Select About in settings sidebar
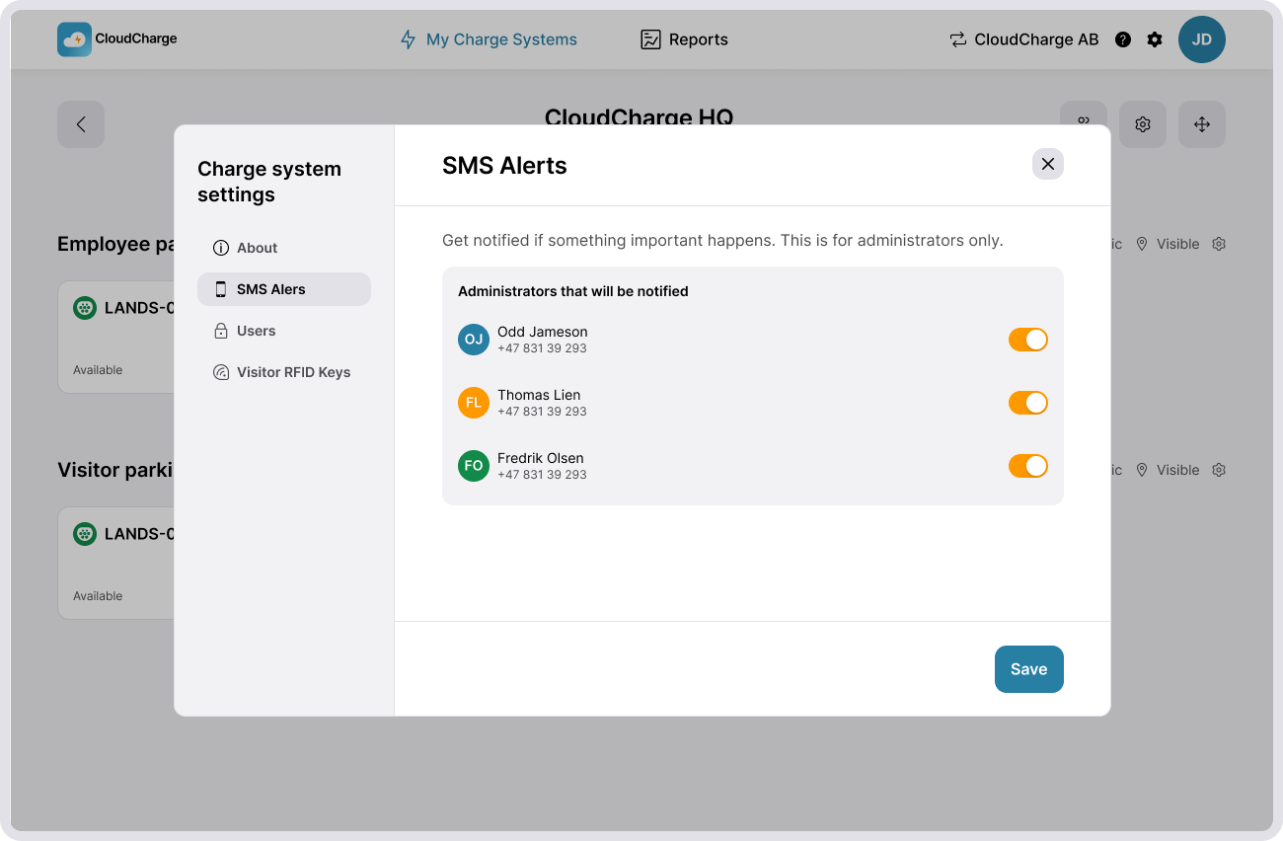Screen dimensions: 1283x841 284,248
